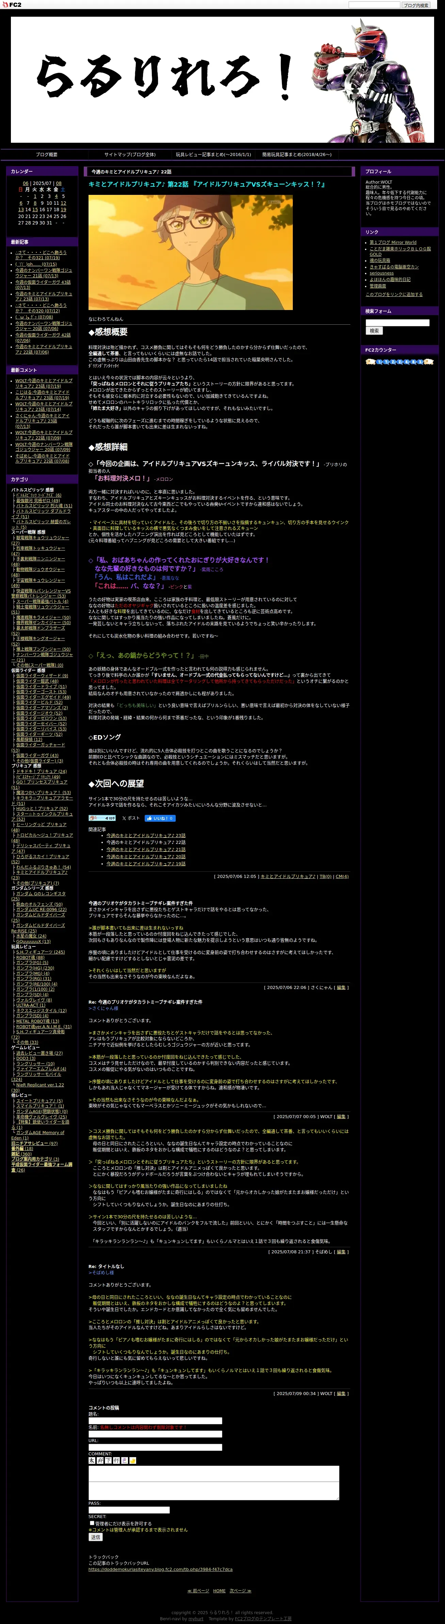Open calendar date 6
Image resolution: width=445 pixels, height=1624 pixels.
point(21,203)
